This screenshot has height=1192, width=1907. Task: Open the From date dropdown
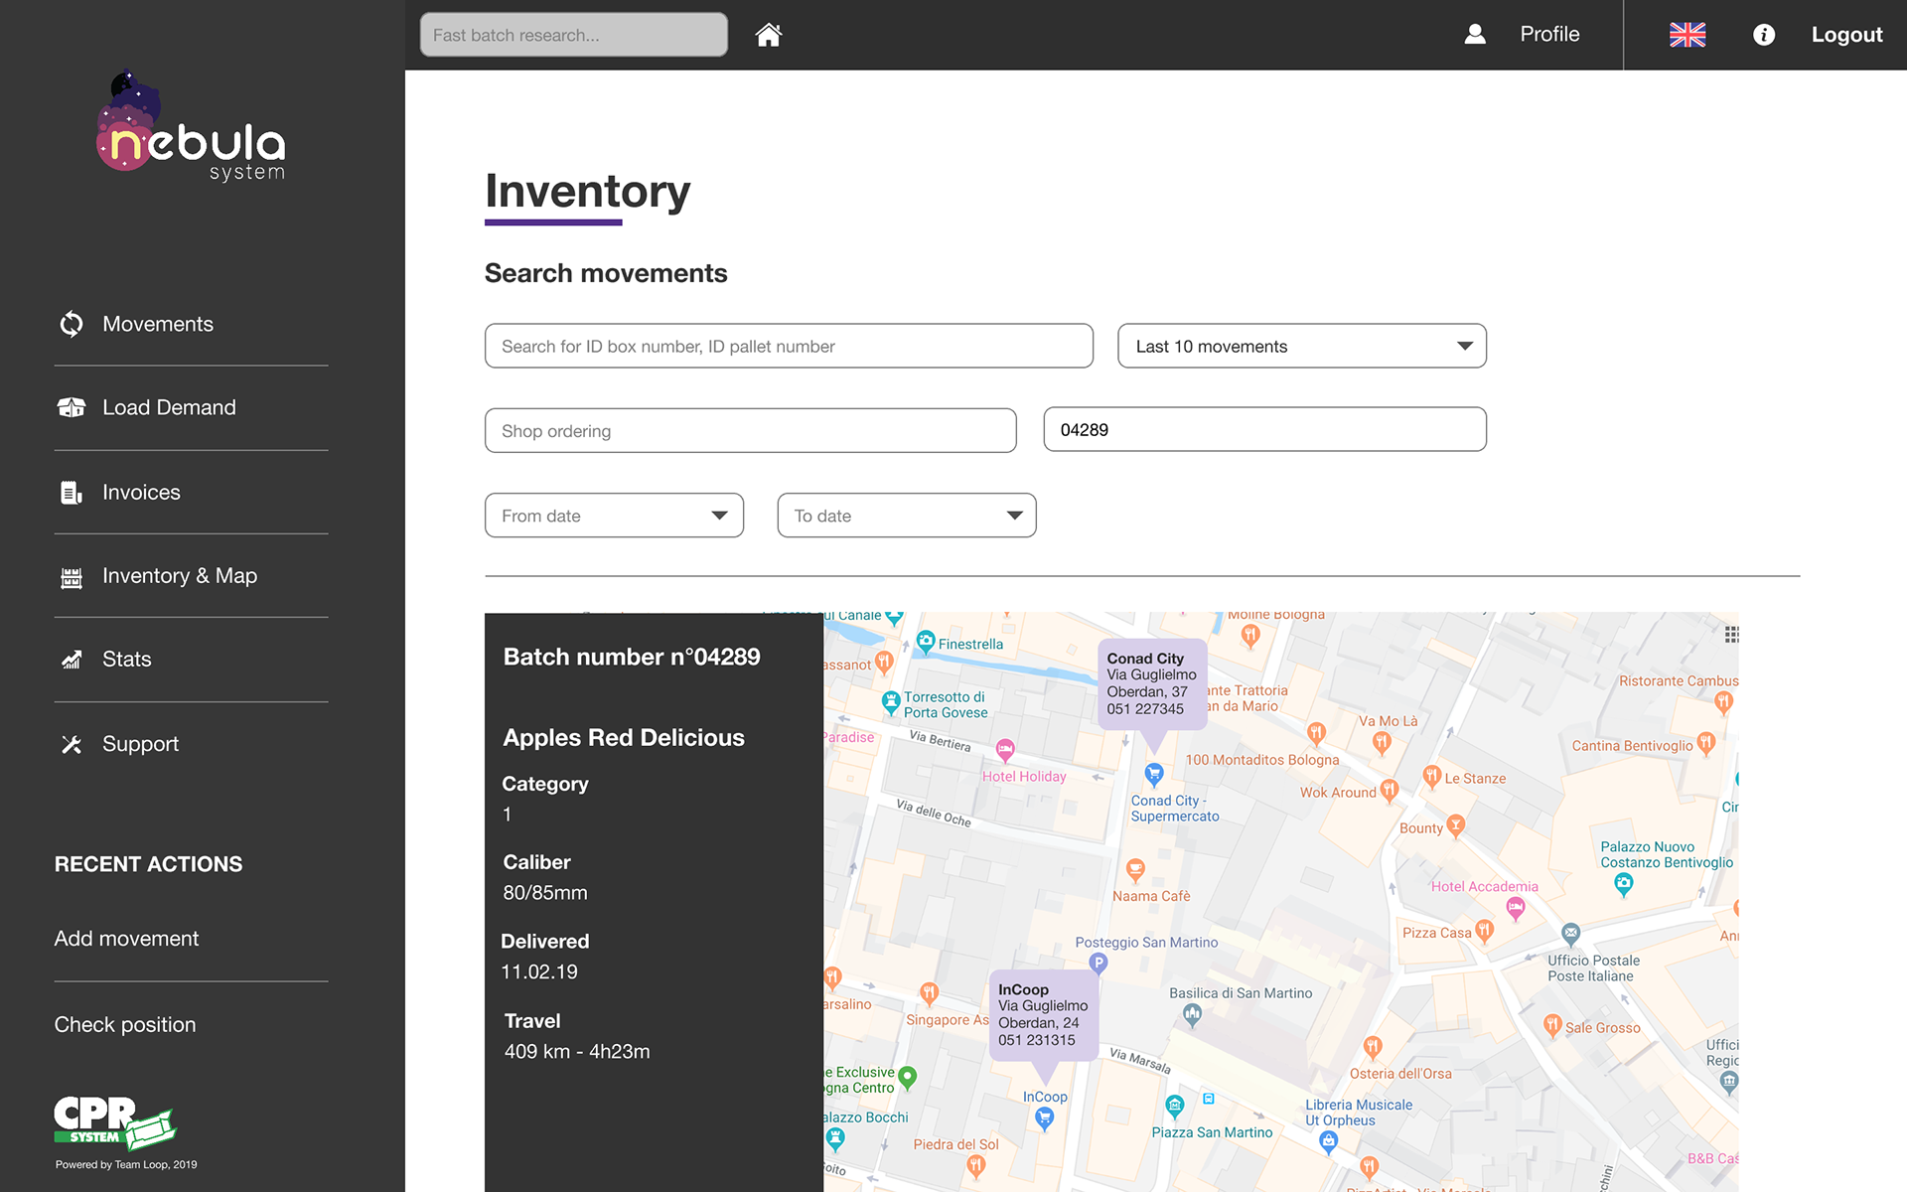tap(614, 516)
